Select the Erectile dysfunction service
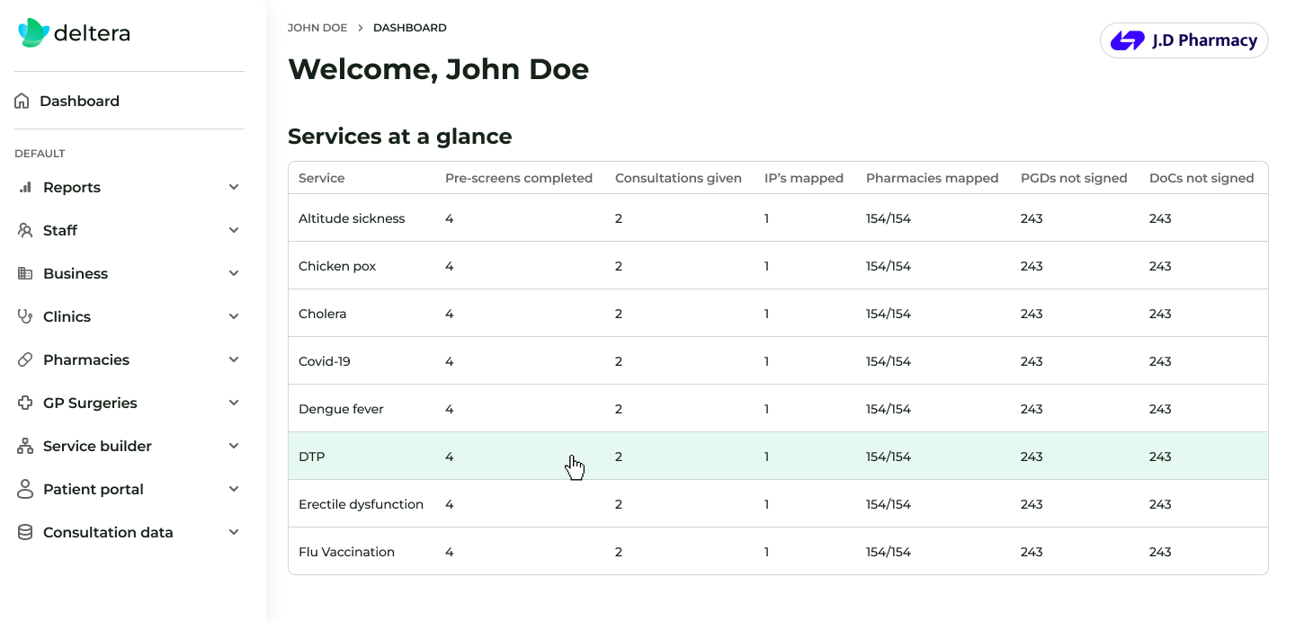 click(361, 504)
